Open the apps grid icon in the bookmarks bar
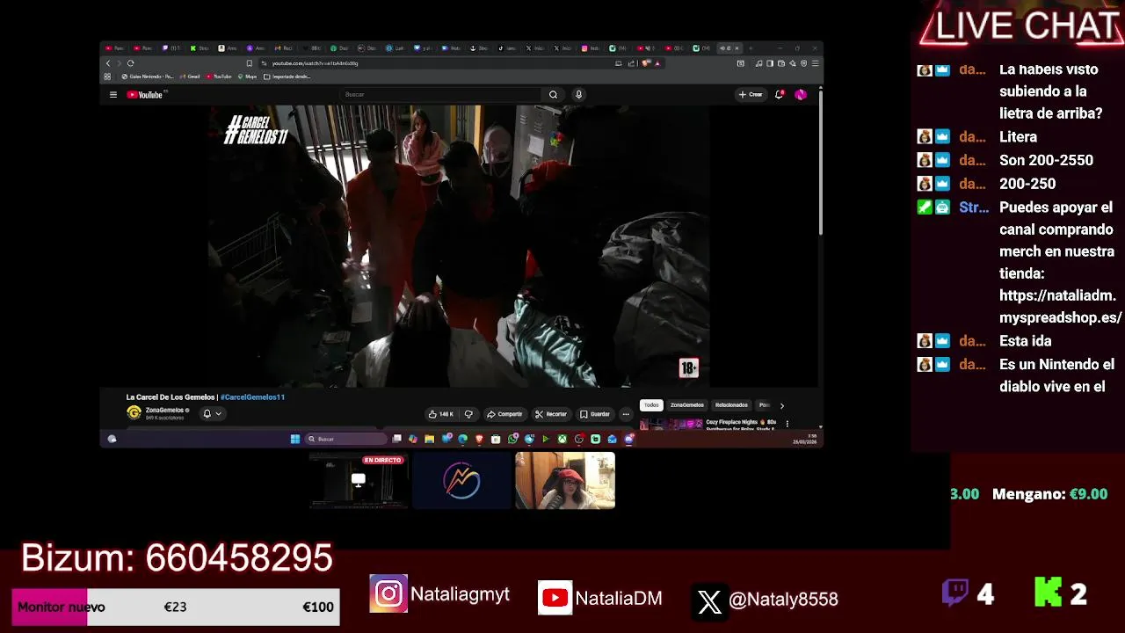This screenshot has height=633, width=1125. coord(108,76)
